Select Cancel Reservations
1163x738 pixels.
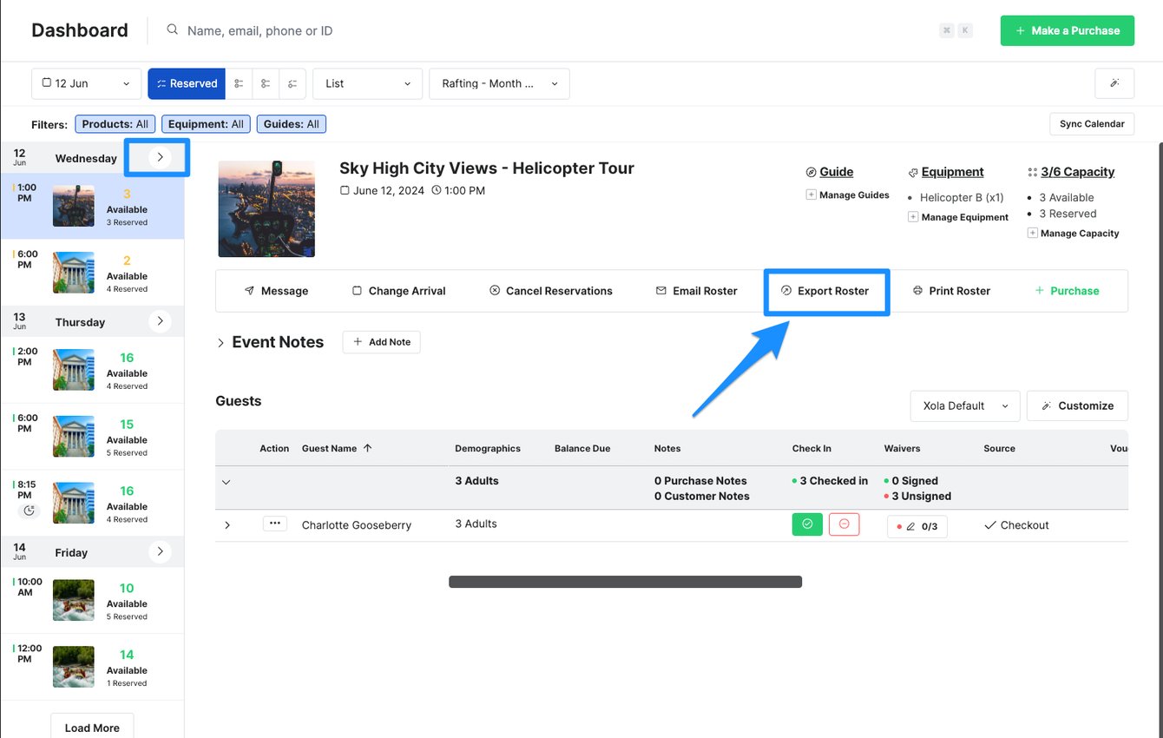(495, 291)
